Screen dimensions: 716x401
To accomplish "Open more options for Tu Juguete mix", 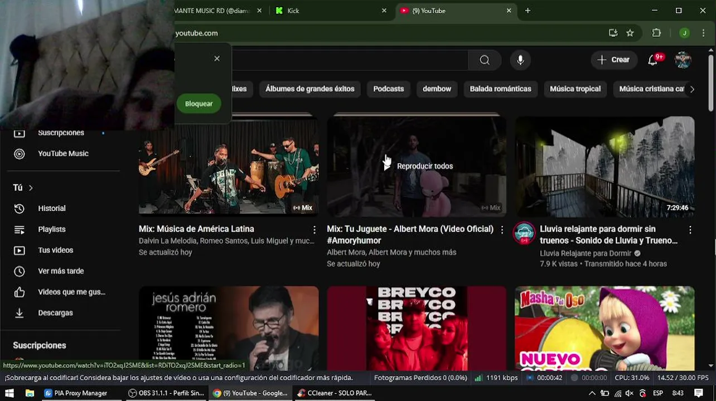I will 502,229.
